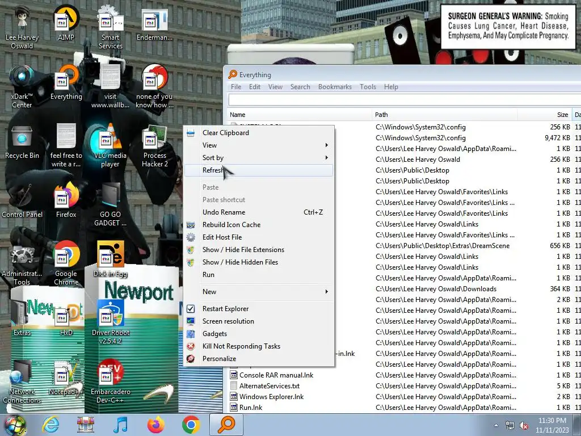Screen dimensions: 581x436
Task: Open the Extras folder on the desktop
Action: coord(22,319)
